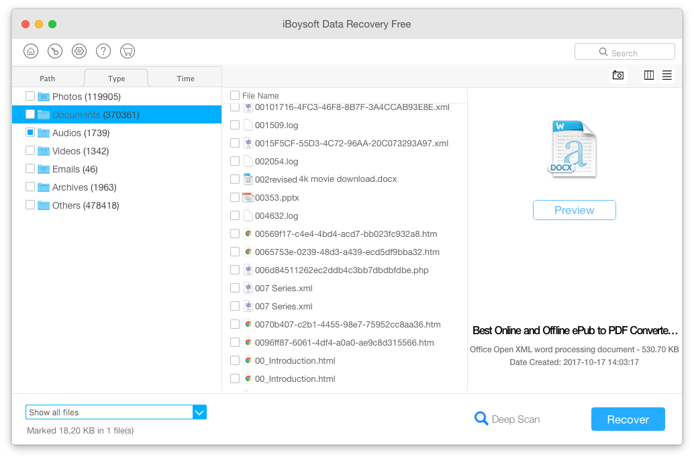This screenshot has height=459, width=694.
Task: Open settings via the gear icon
Action: [79, 51]
